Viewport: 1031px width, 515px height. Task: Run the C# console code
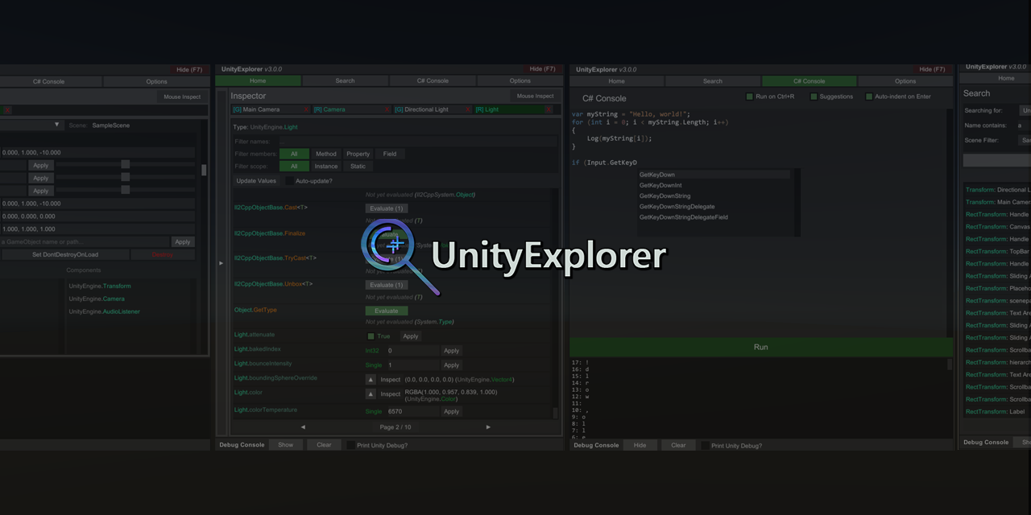(761, 347)
